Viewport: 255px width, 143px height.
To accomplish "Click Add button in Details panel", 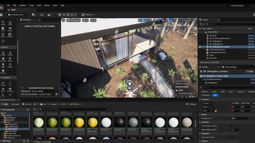I will [250, 71].
